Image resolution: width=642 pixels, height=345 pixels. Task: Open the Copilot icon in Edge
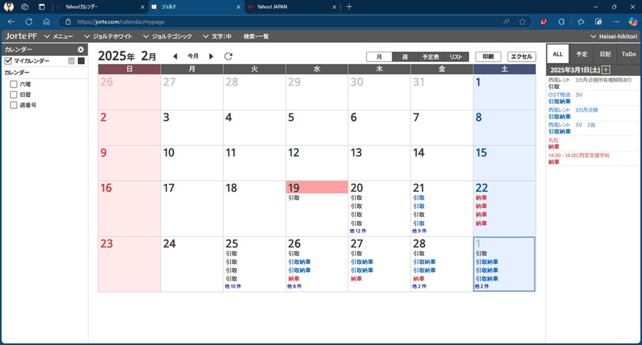pos(633,22)
